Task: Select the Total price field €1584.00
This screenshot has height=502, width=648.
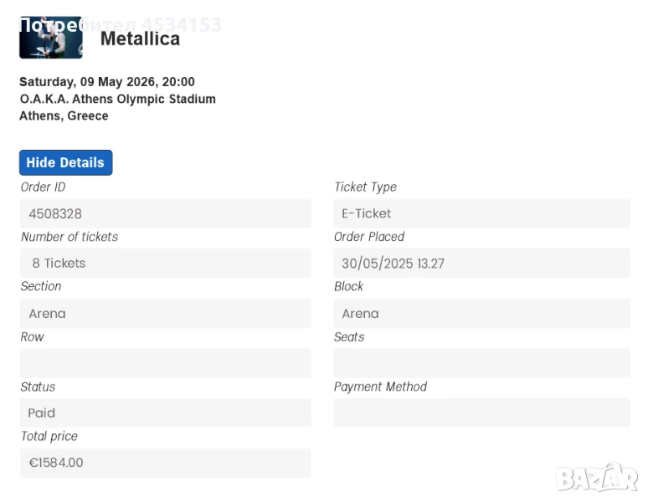Action: 165,463
